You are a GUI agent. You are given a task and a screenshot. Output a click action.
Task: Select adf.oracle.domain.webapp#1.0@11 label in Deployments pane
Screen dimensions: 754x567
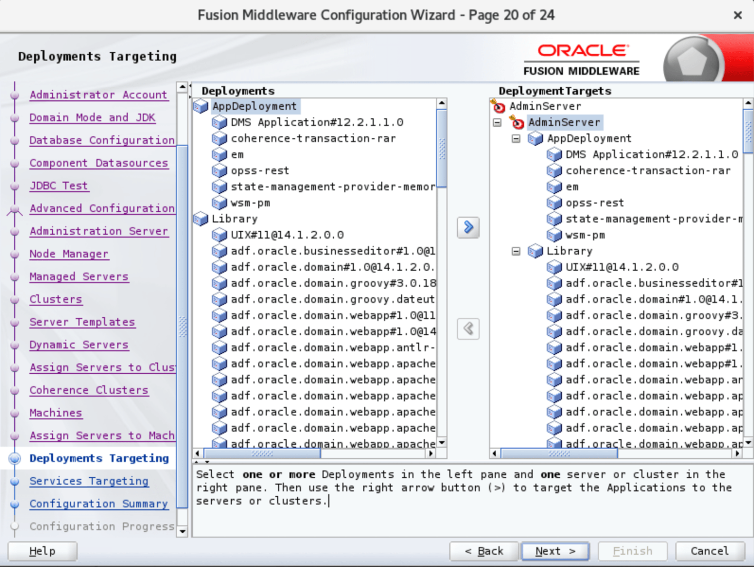(333, 316)
